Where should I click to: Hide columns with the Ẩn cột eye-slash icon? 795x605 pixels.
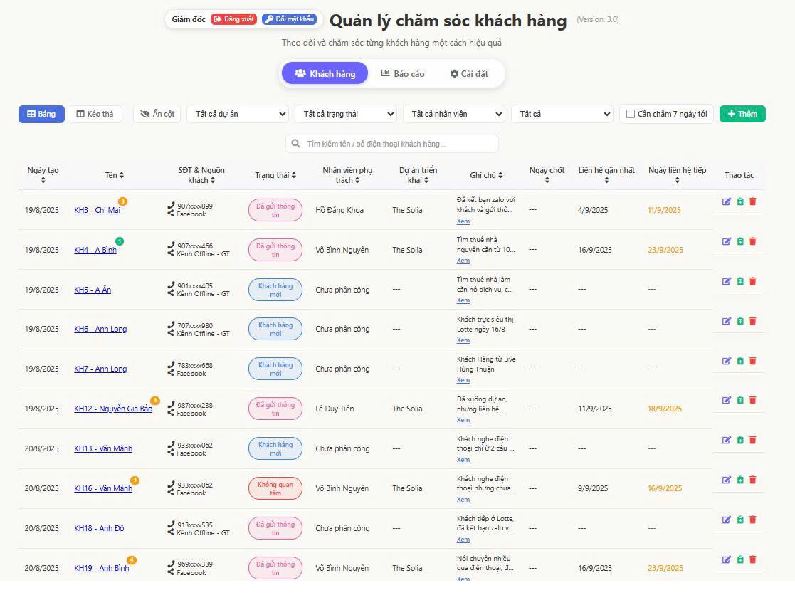[157, 114]
